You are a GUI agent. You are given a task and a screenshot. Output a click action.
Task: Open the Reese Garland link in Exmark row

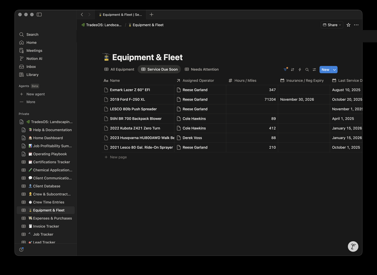[195, 90]
